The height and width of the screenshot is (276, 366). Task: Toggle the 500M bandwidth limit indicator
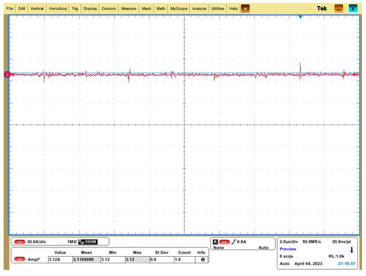(88, 241)
